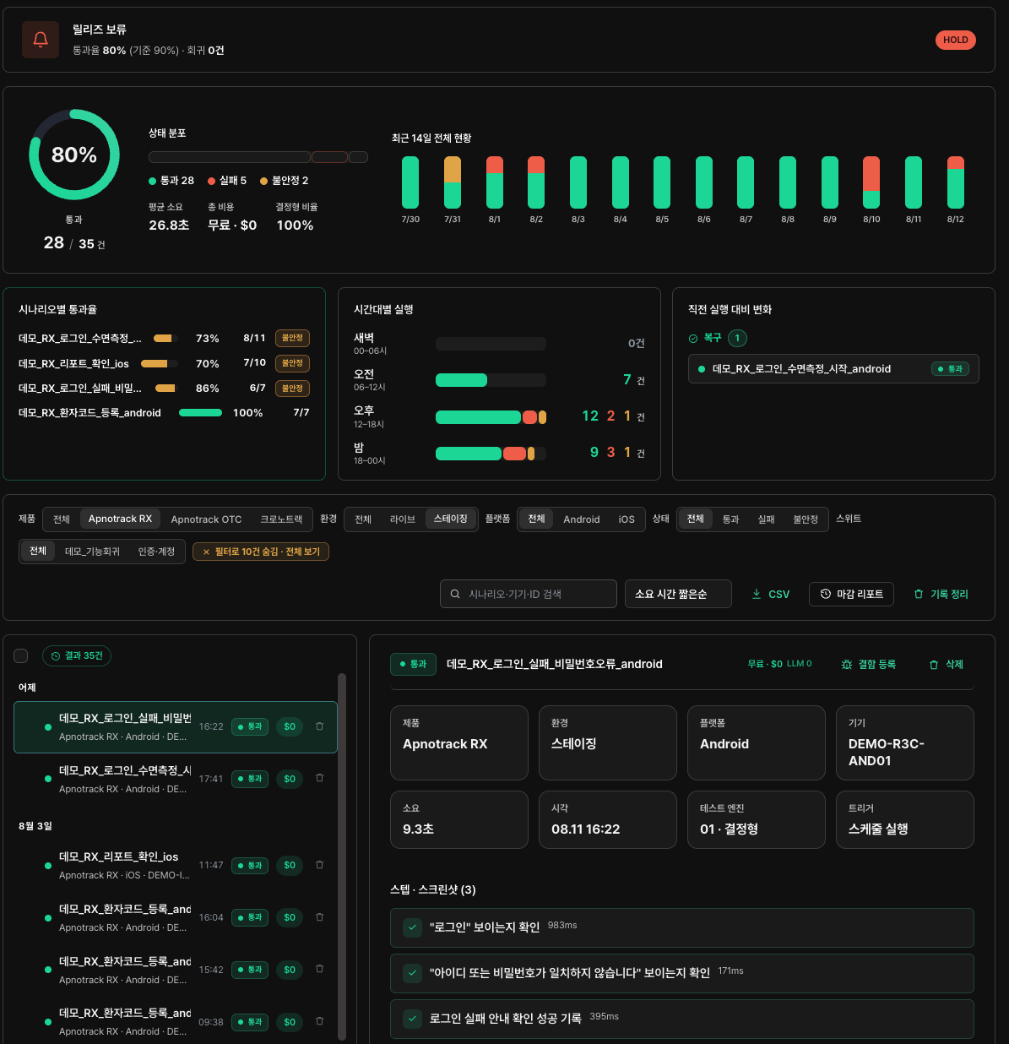Click the 80% pass-rate donut chart
Viewport: 1009px width, 1044px height.
tap(74, 155)
